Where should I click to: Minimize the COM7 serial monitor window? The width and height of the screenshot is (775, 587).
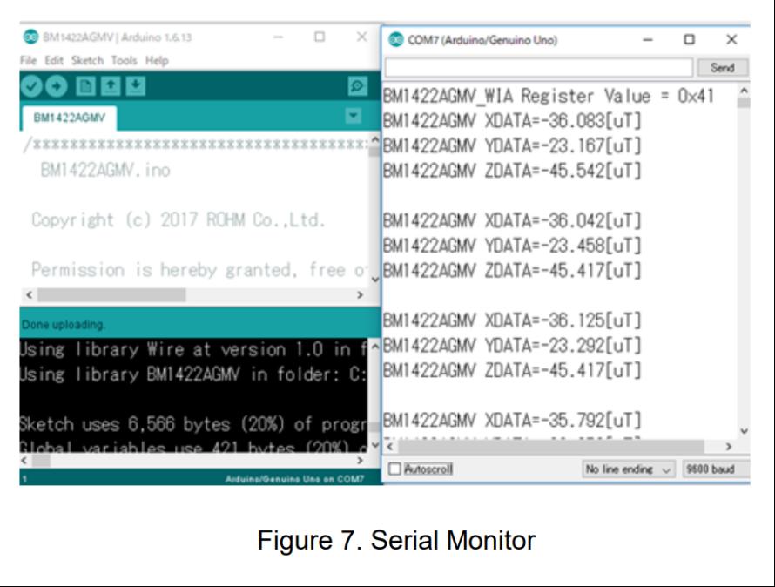click(x=648, y=39)
